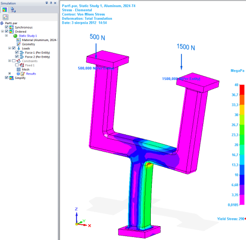Click the blue info icon beside Results
This screenshot has width=246, height=240.
(18, 74)
